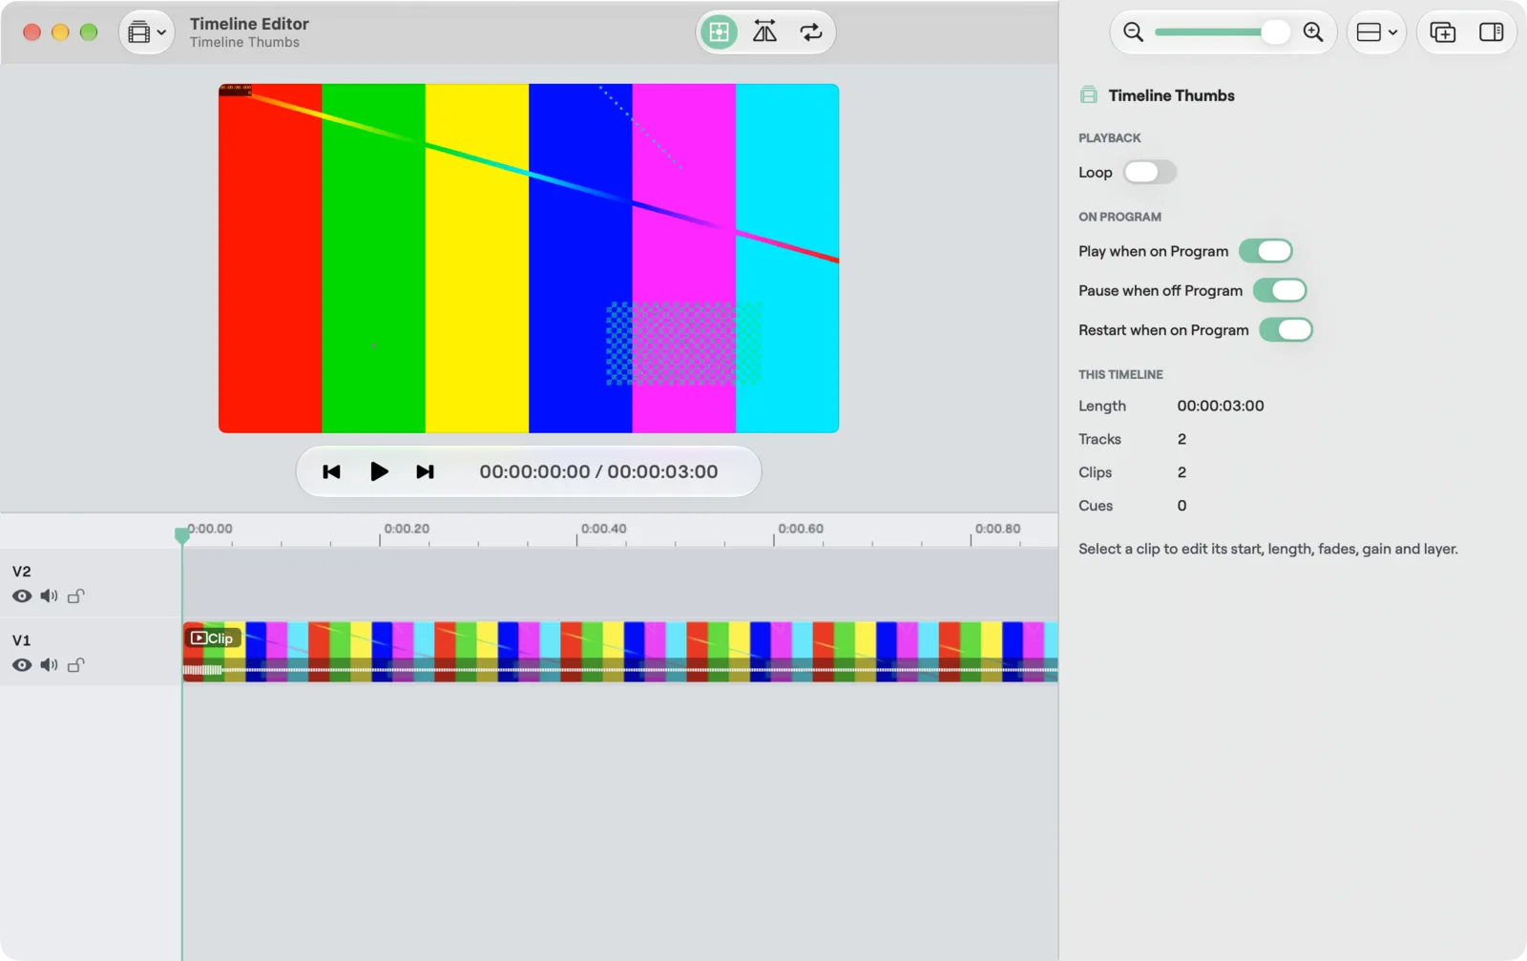Viewport: 1527px width, 961px height.
Task: Lock track V1 with its padlock icon
Action: (x=76, y=665)
